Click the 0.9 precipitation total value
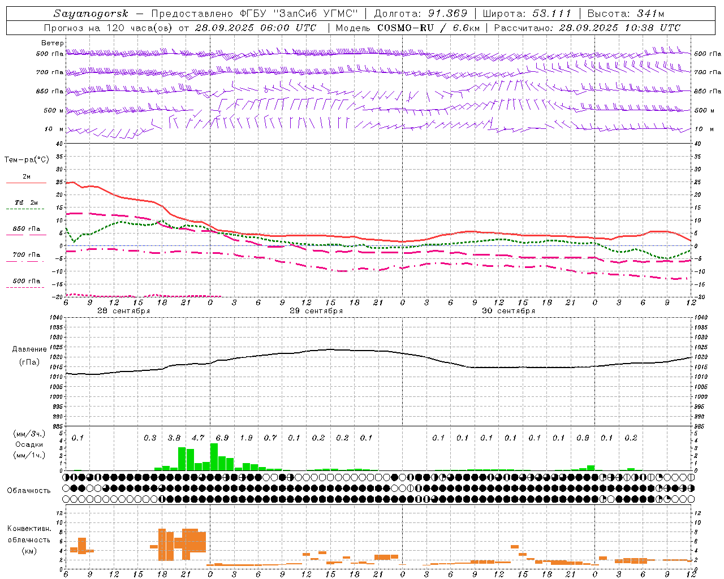Image resolution: width=724 pixels, height=579 pixels. coord(583,438)
